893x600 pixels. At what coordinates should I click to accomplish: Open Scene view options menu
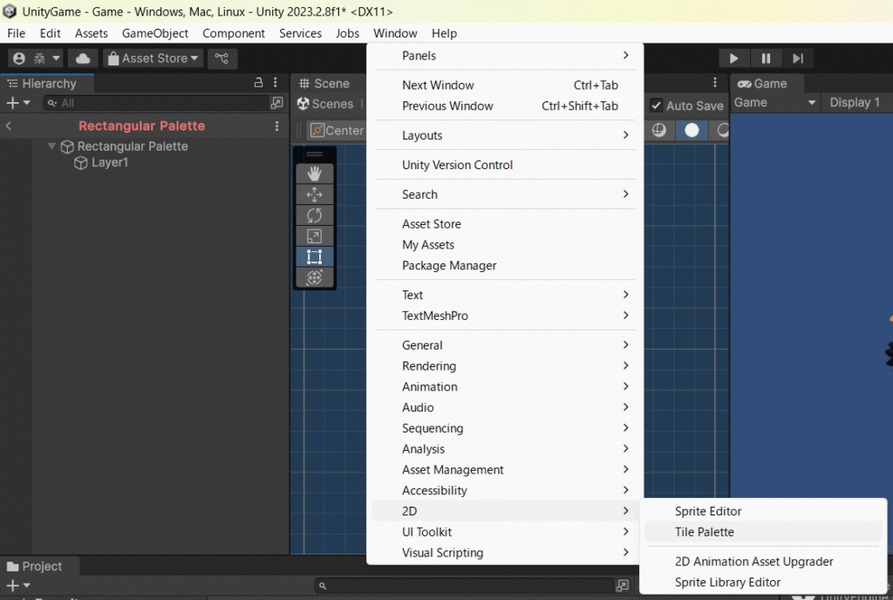715,83
